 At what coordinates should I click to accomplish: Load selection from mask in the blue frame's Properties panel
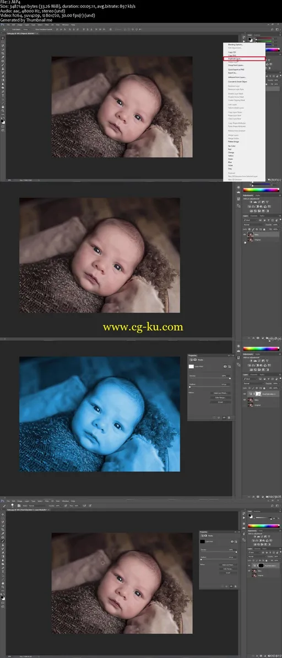point(214,417)
